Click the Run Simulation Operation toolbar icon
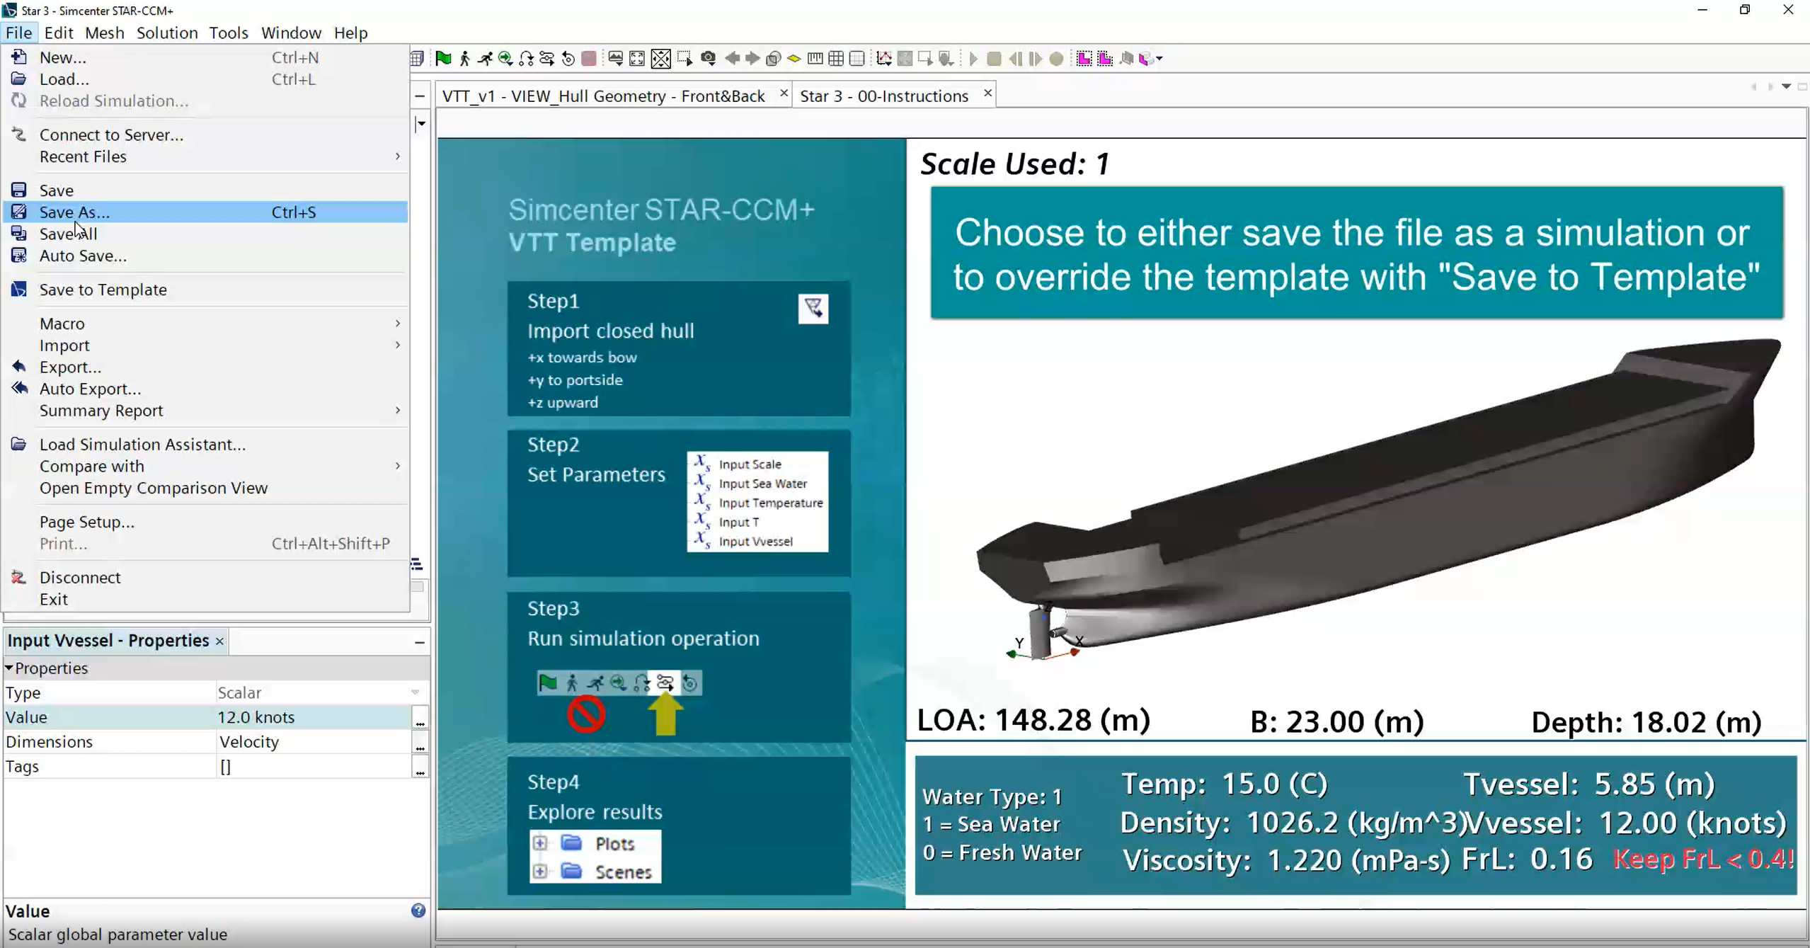Viewport: 1810px width, 948px height. coord(546,59)
